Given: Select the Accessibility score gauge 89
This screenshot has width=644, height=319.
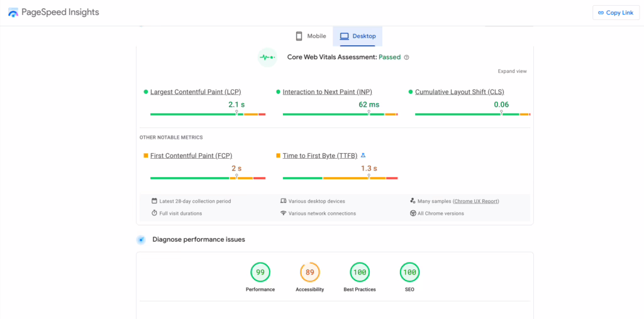Looking at the screenshot, I should 310,273.
